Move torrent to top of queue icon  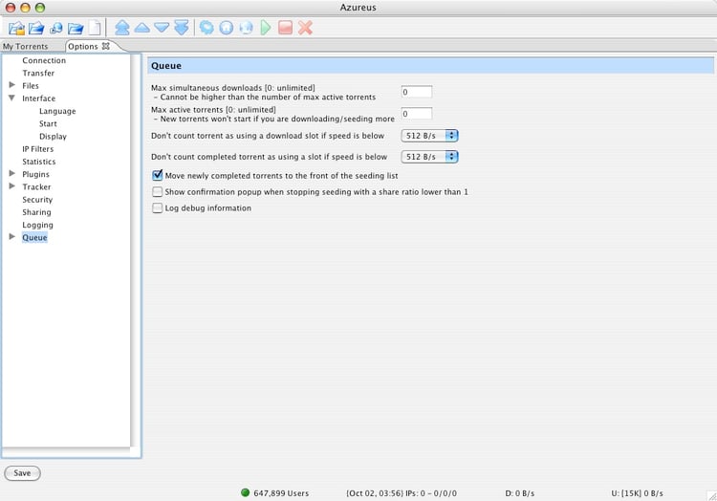tap(122, 28)
